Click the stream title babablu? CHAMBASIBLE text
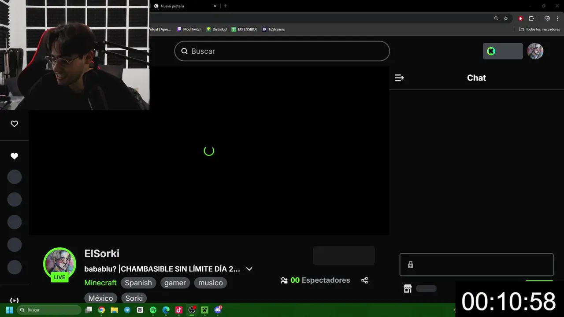Screen dimensions: 564x317 coord(162,269)
